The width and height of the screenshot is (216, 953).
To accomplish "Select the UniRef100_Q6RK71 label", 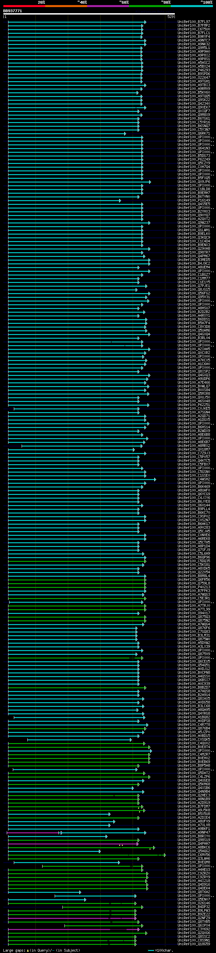I will point(194,134).
